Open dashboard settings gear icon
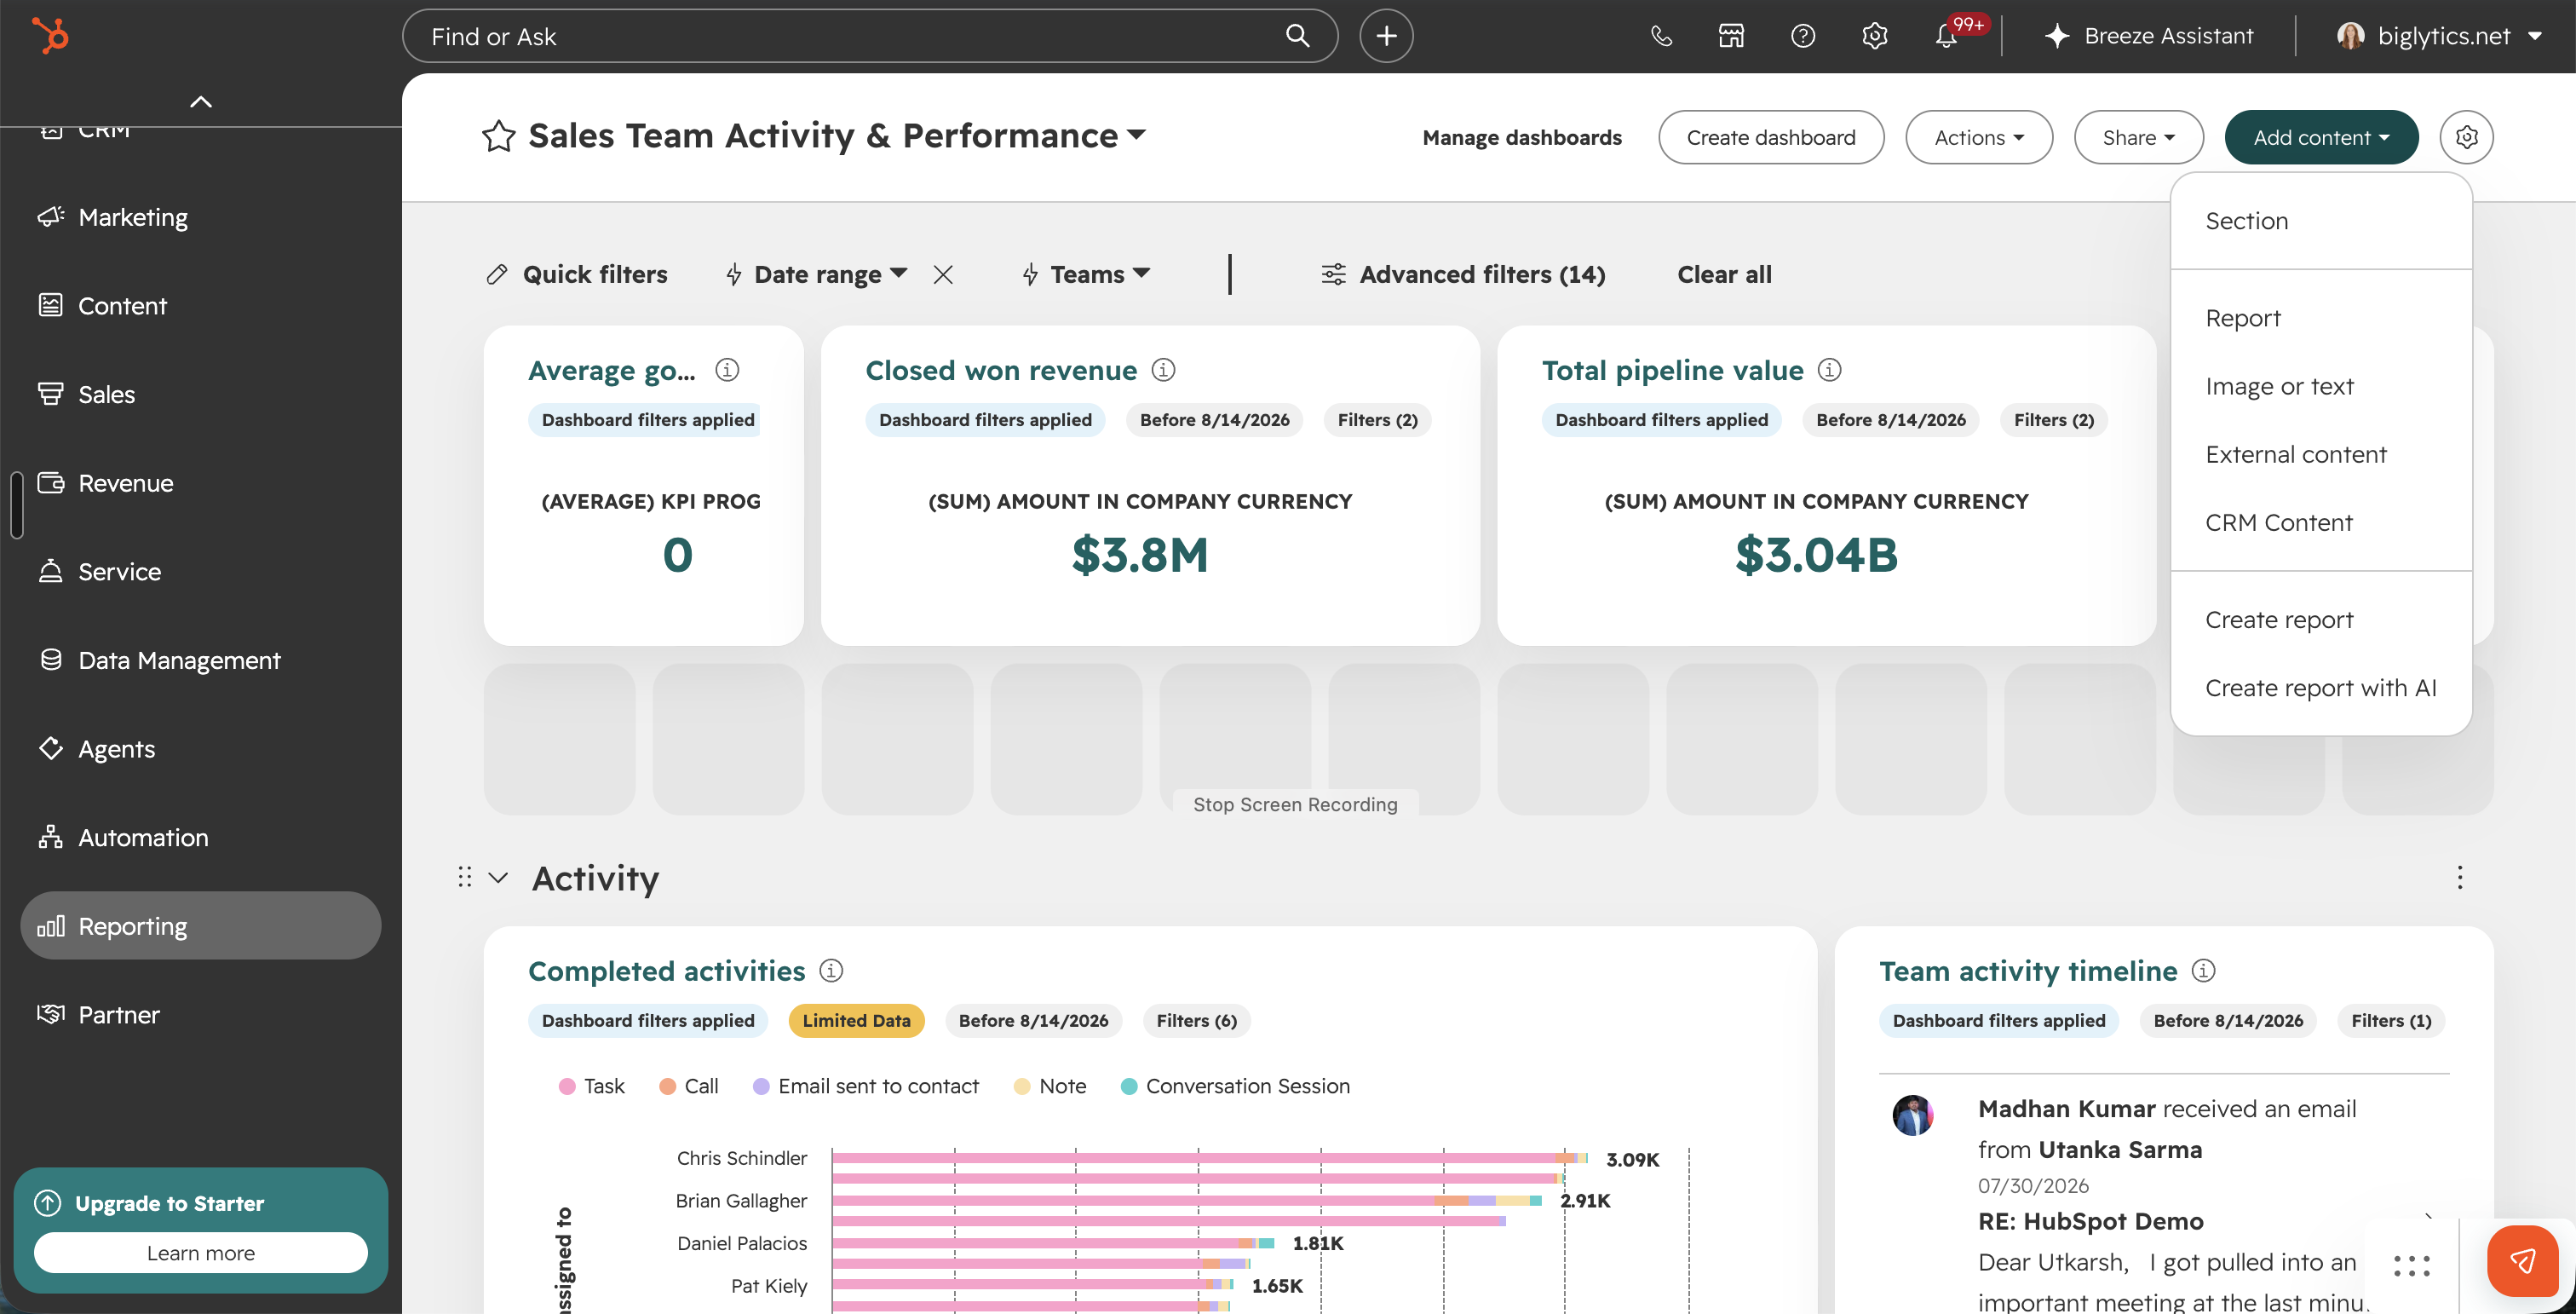2576x1314 pixels. (x=2466, y=137)
